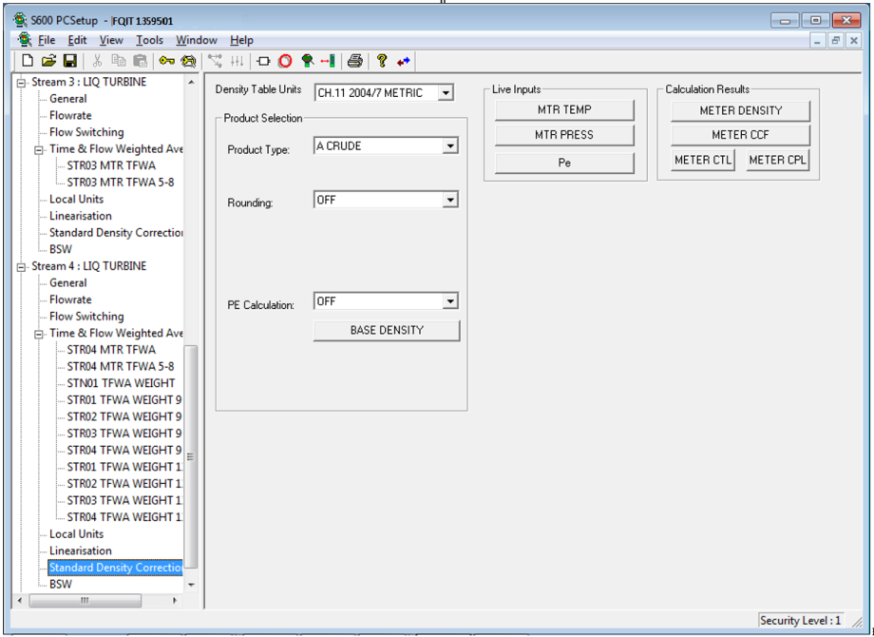Click the white rectangle I/O module icon

click(264, 61)
